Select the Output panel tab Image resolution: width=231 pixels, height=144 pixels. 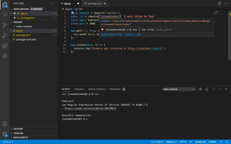66,89
